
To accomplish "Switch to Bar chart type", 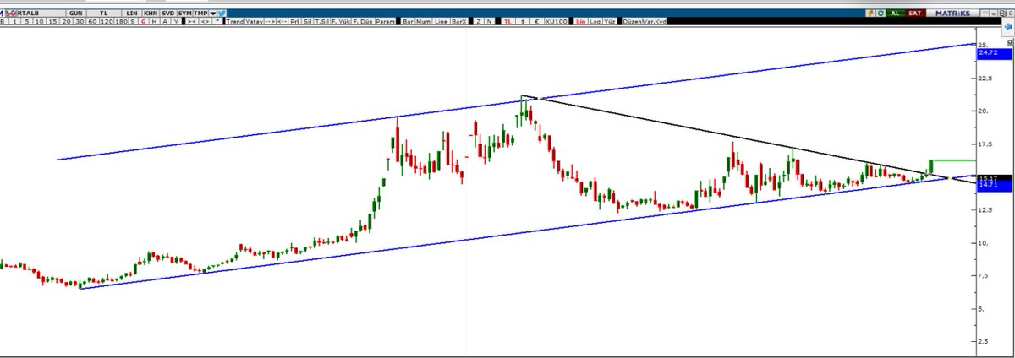I will click(408, 21).
